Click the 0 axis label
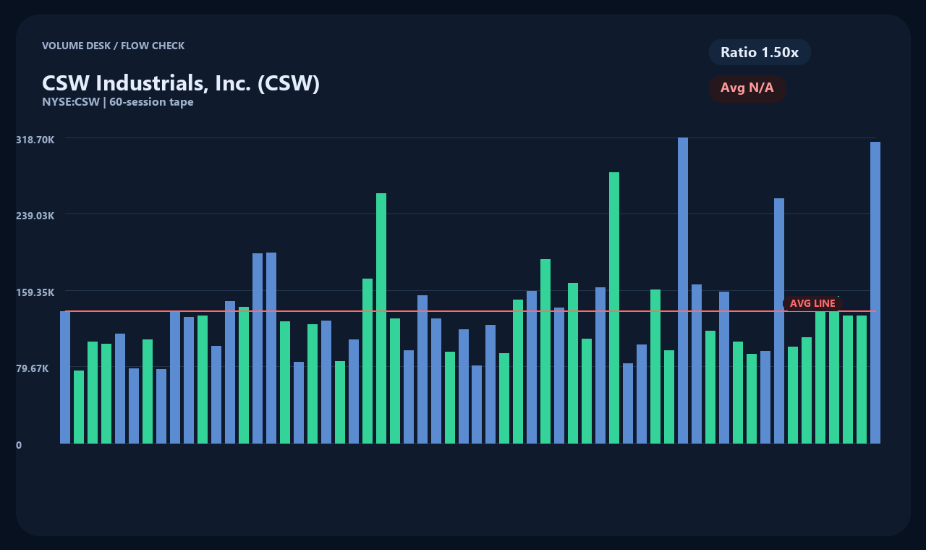The height and width of the screenshot is (550, 926). 19,445
